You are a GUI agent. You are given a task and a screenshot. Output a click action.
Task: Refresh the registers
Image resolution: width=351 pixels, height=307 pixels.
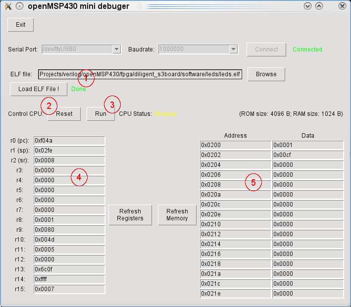coord(131,215)
